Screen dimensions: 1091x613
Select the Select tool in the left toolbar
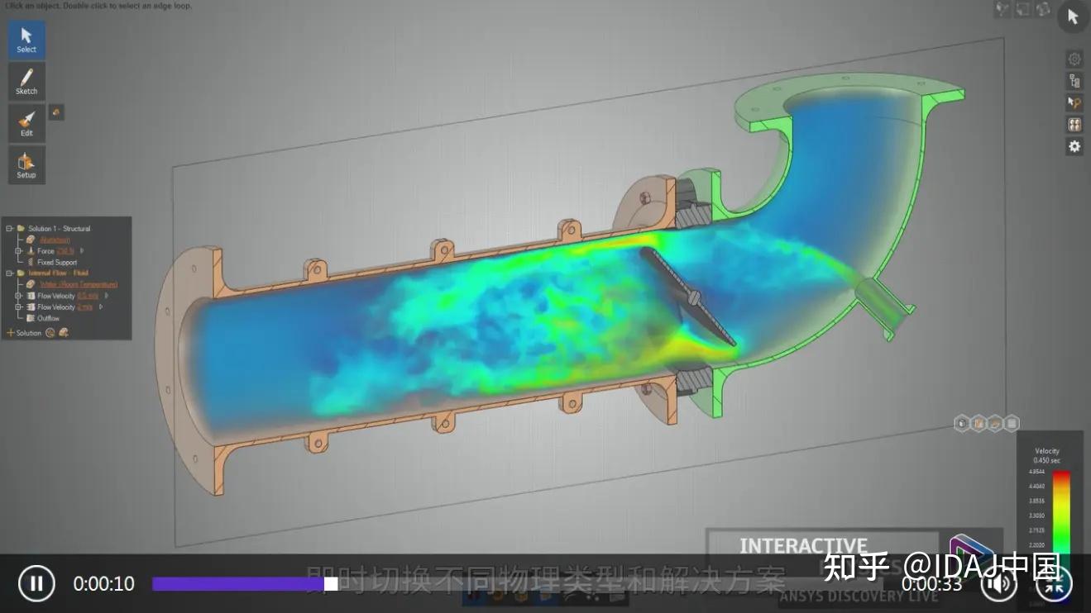pyautogui.click(x=26, y=39)
